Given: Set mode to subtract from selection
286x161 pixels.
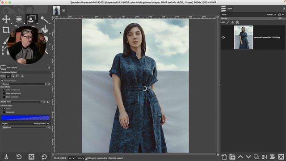Looking at the screenshot, I should tap(17, 76).
